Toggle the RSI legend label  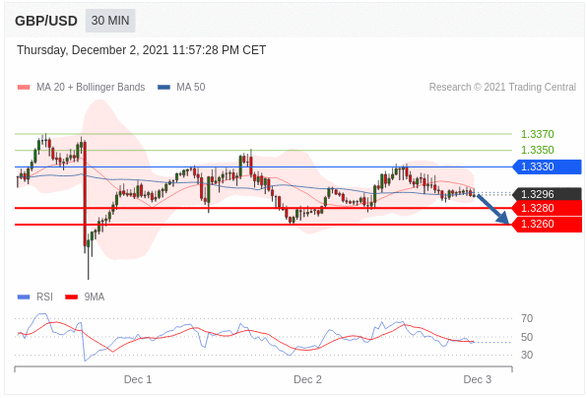44,297
